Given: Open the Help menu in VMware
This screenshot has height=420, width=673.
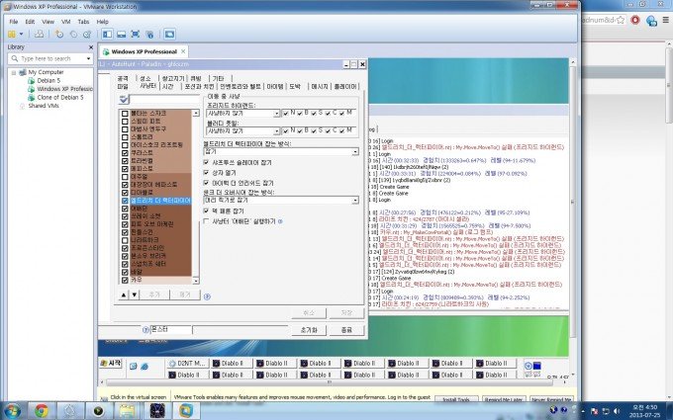Looking at the screenshot, I should pos(103,22).
